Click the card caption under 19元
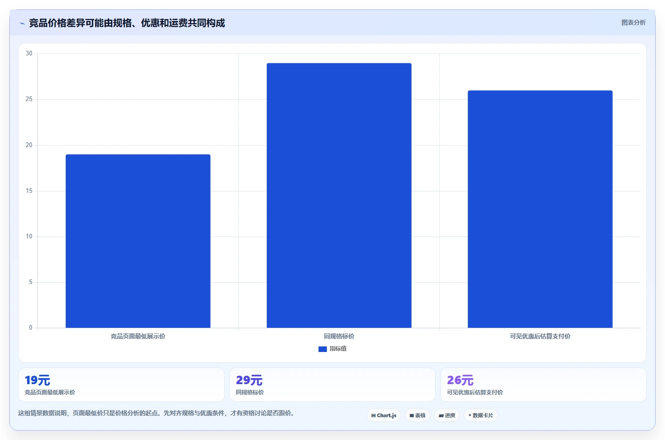The image size is (665, 440). (50, 393)
